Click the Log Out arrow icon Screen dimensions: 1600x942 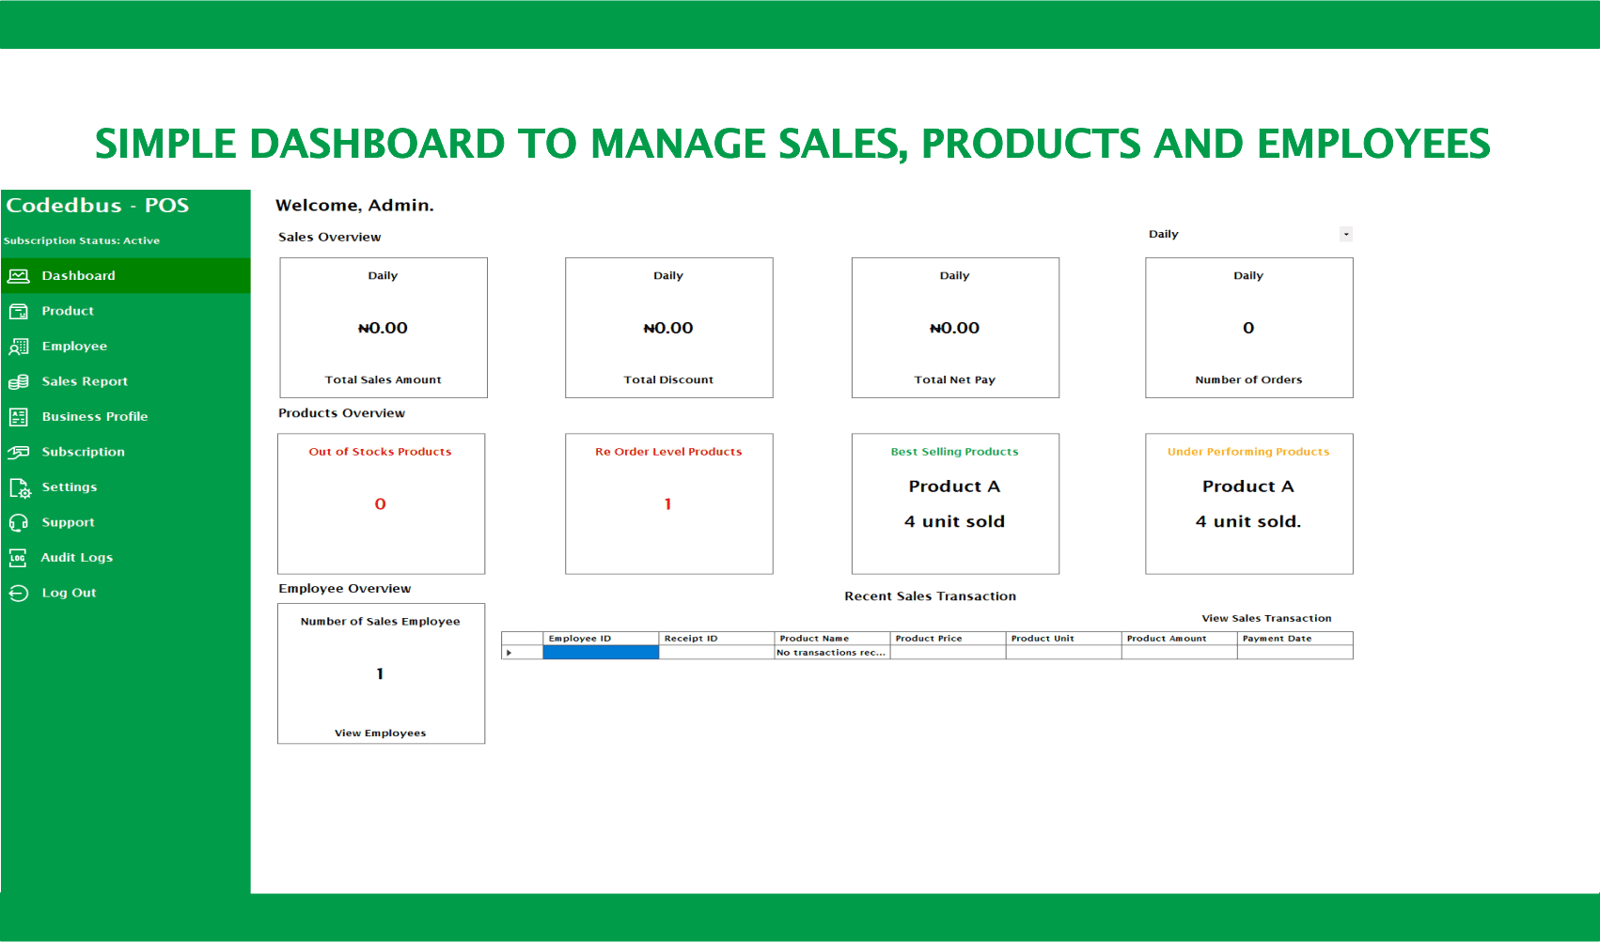coord(19,593)
